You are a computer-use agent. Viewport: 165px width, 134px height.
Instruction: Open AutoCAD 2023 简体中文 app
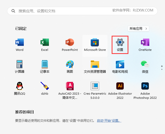70,90
